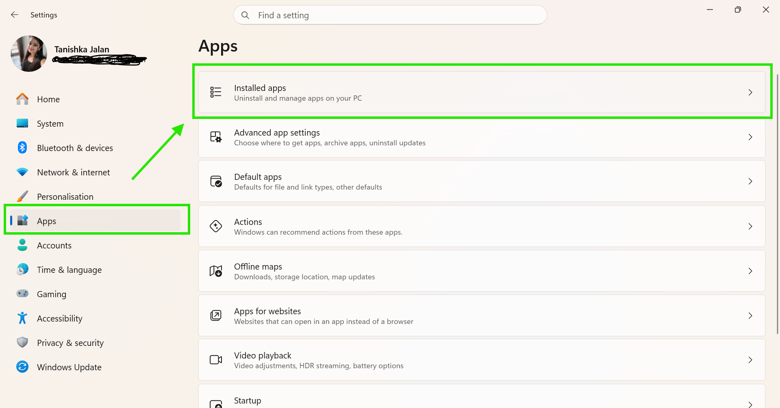Open Actions settings
Viewport: 780px width, 408px height.
[x=482, y=226]
